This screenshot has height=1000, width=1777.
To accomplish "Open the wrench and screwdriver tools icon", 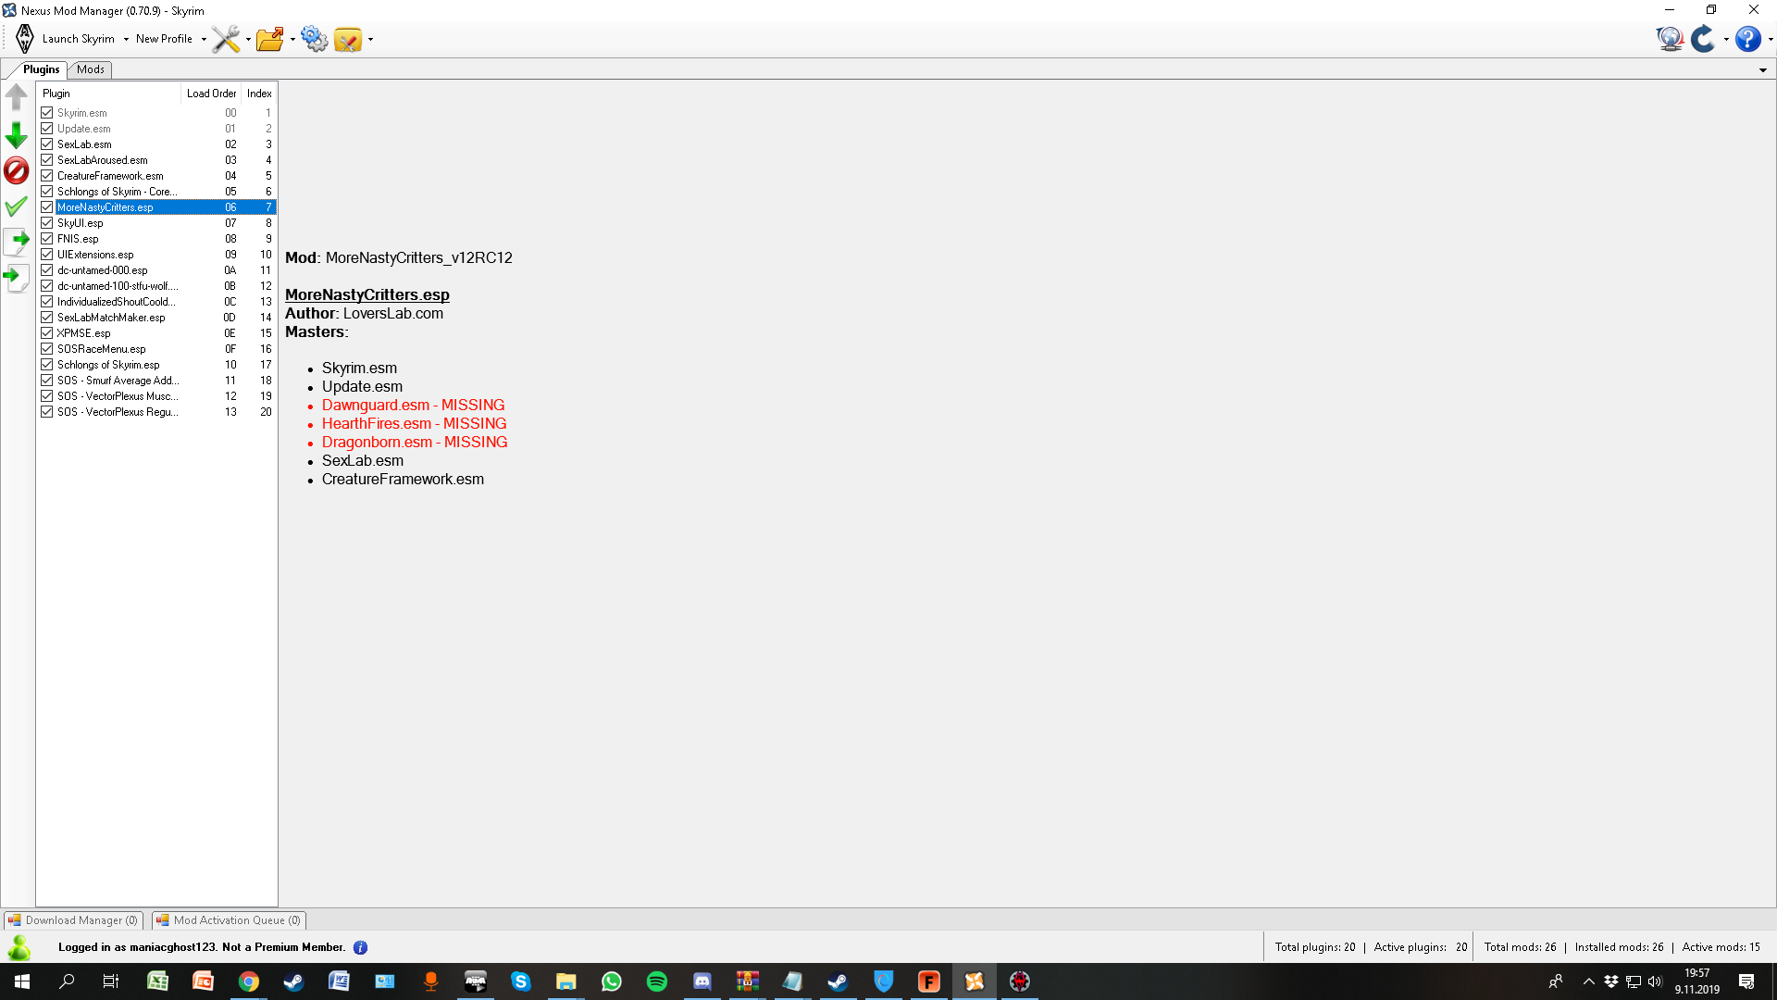I will click(226, 39).
